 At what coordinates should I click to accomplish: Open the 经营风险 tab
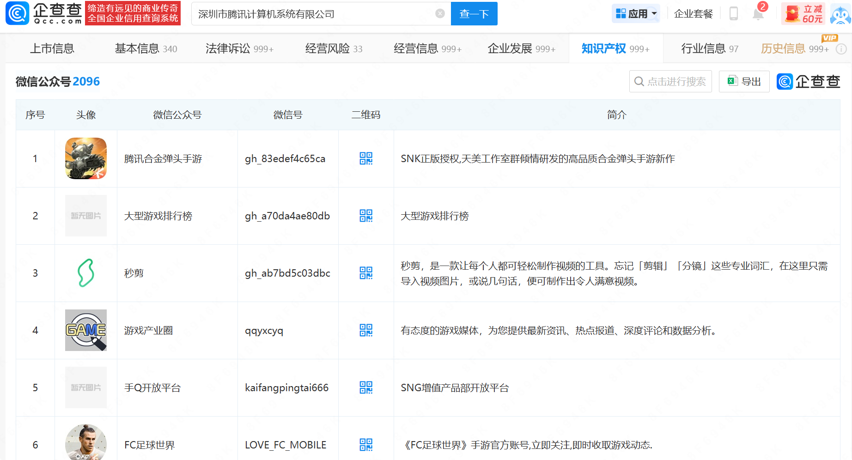click(333, 48)
